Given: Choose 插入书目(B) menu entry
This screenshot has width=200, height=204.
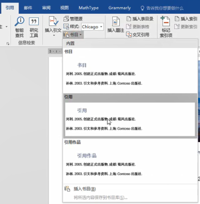Looking at the screenshot, I should pyautogui.click(x=130, y=189).
